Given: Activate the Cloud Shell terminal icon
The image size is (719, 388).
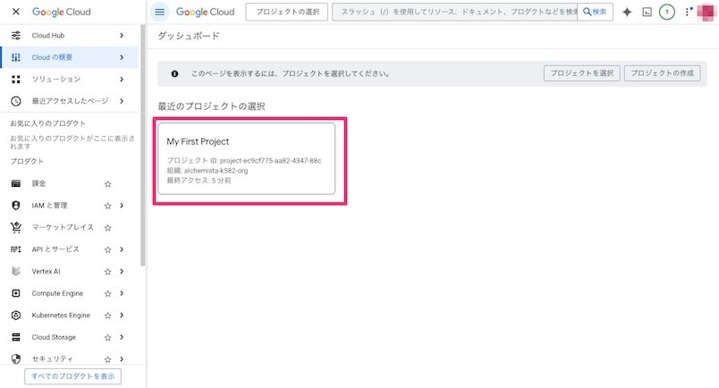Looking at the screenshot, I should click(647, 13).
